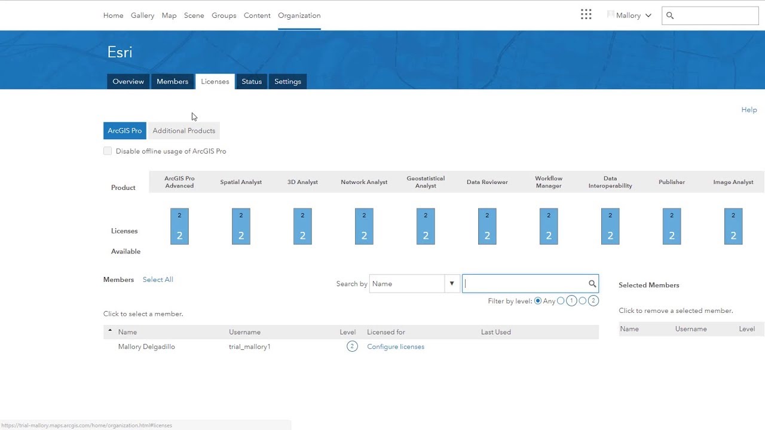Select the level 2 filter radio button

tap(583, 301)
